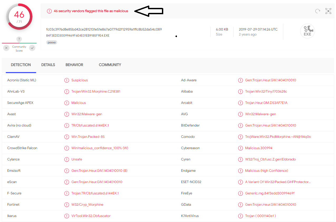This screenshot has width=336, height=222.
Task: Click 'Generic.mg.84f3edd30099469f' FireEye detection
Action: pos(270,193)
